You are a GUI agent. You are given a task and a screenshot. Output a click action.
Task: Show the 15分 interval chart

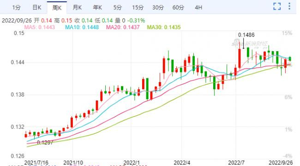138,7
